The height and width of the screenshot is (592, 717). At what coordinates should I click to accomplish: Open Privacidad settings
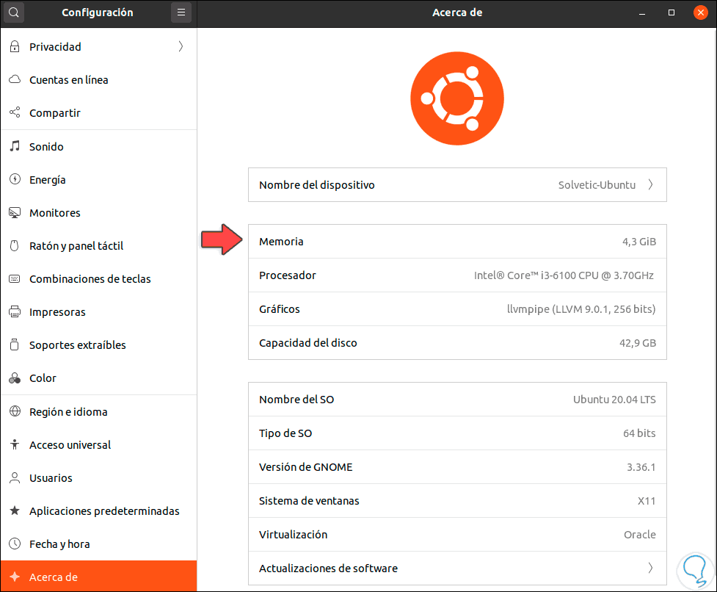coord(99,47)
